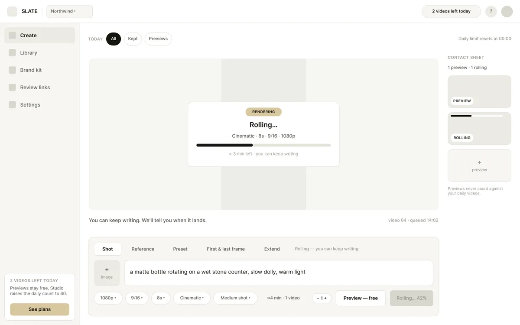Click the 'video 04 · queued 14:02' text
Viewport: 520px width, 325px height.
click(x=413, y=220)
